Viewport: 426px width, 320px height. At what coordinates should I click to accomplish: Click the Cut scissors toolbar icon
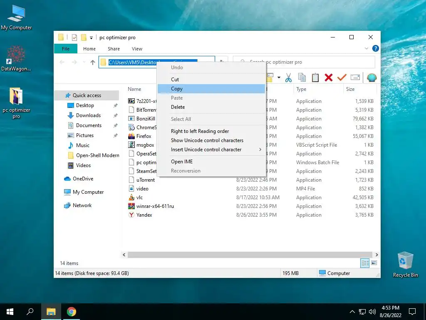[288, 77]
